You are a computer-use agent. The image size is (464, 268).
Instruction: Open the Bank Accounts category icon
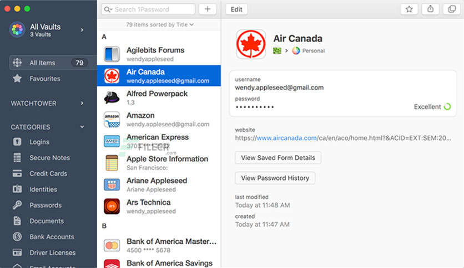(17, 236)
